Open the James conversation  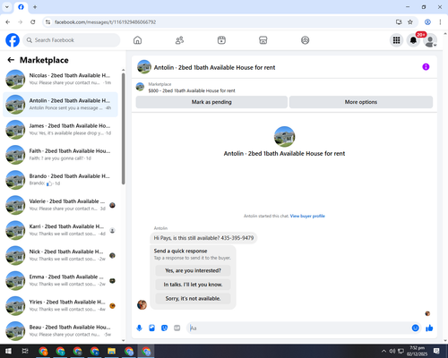point(60,130)
